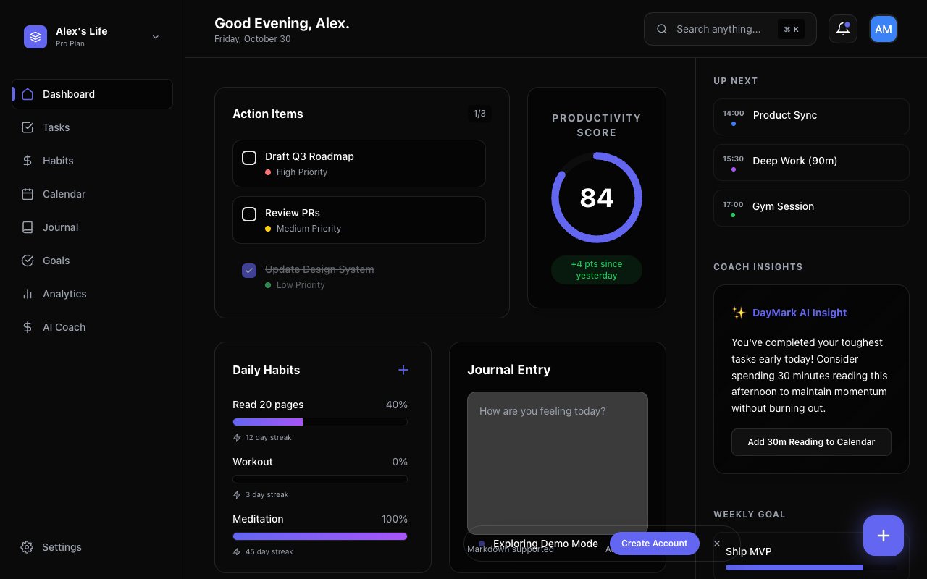Viewport: 927px width, 579px height.
Task: Click the Alex's Life workspace logo icon
Action: click(x=35, y=37)
